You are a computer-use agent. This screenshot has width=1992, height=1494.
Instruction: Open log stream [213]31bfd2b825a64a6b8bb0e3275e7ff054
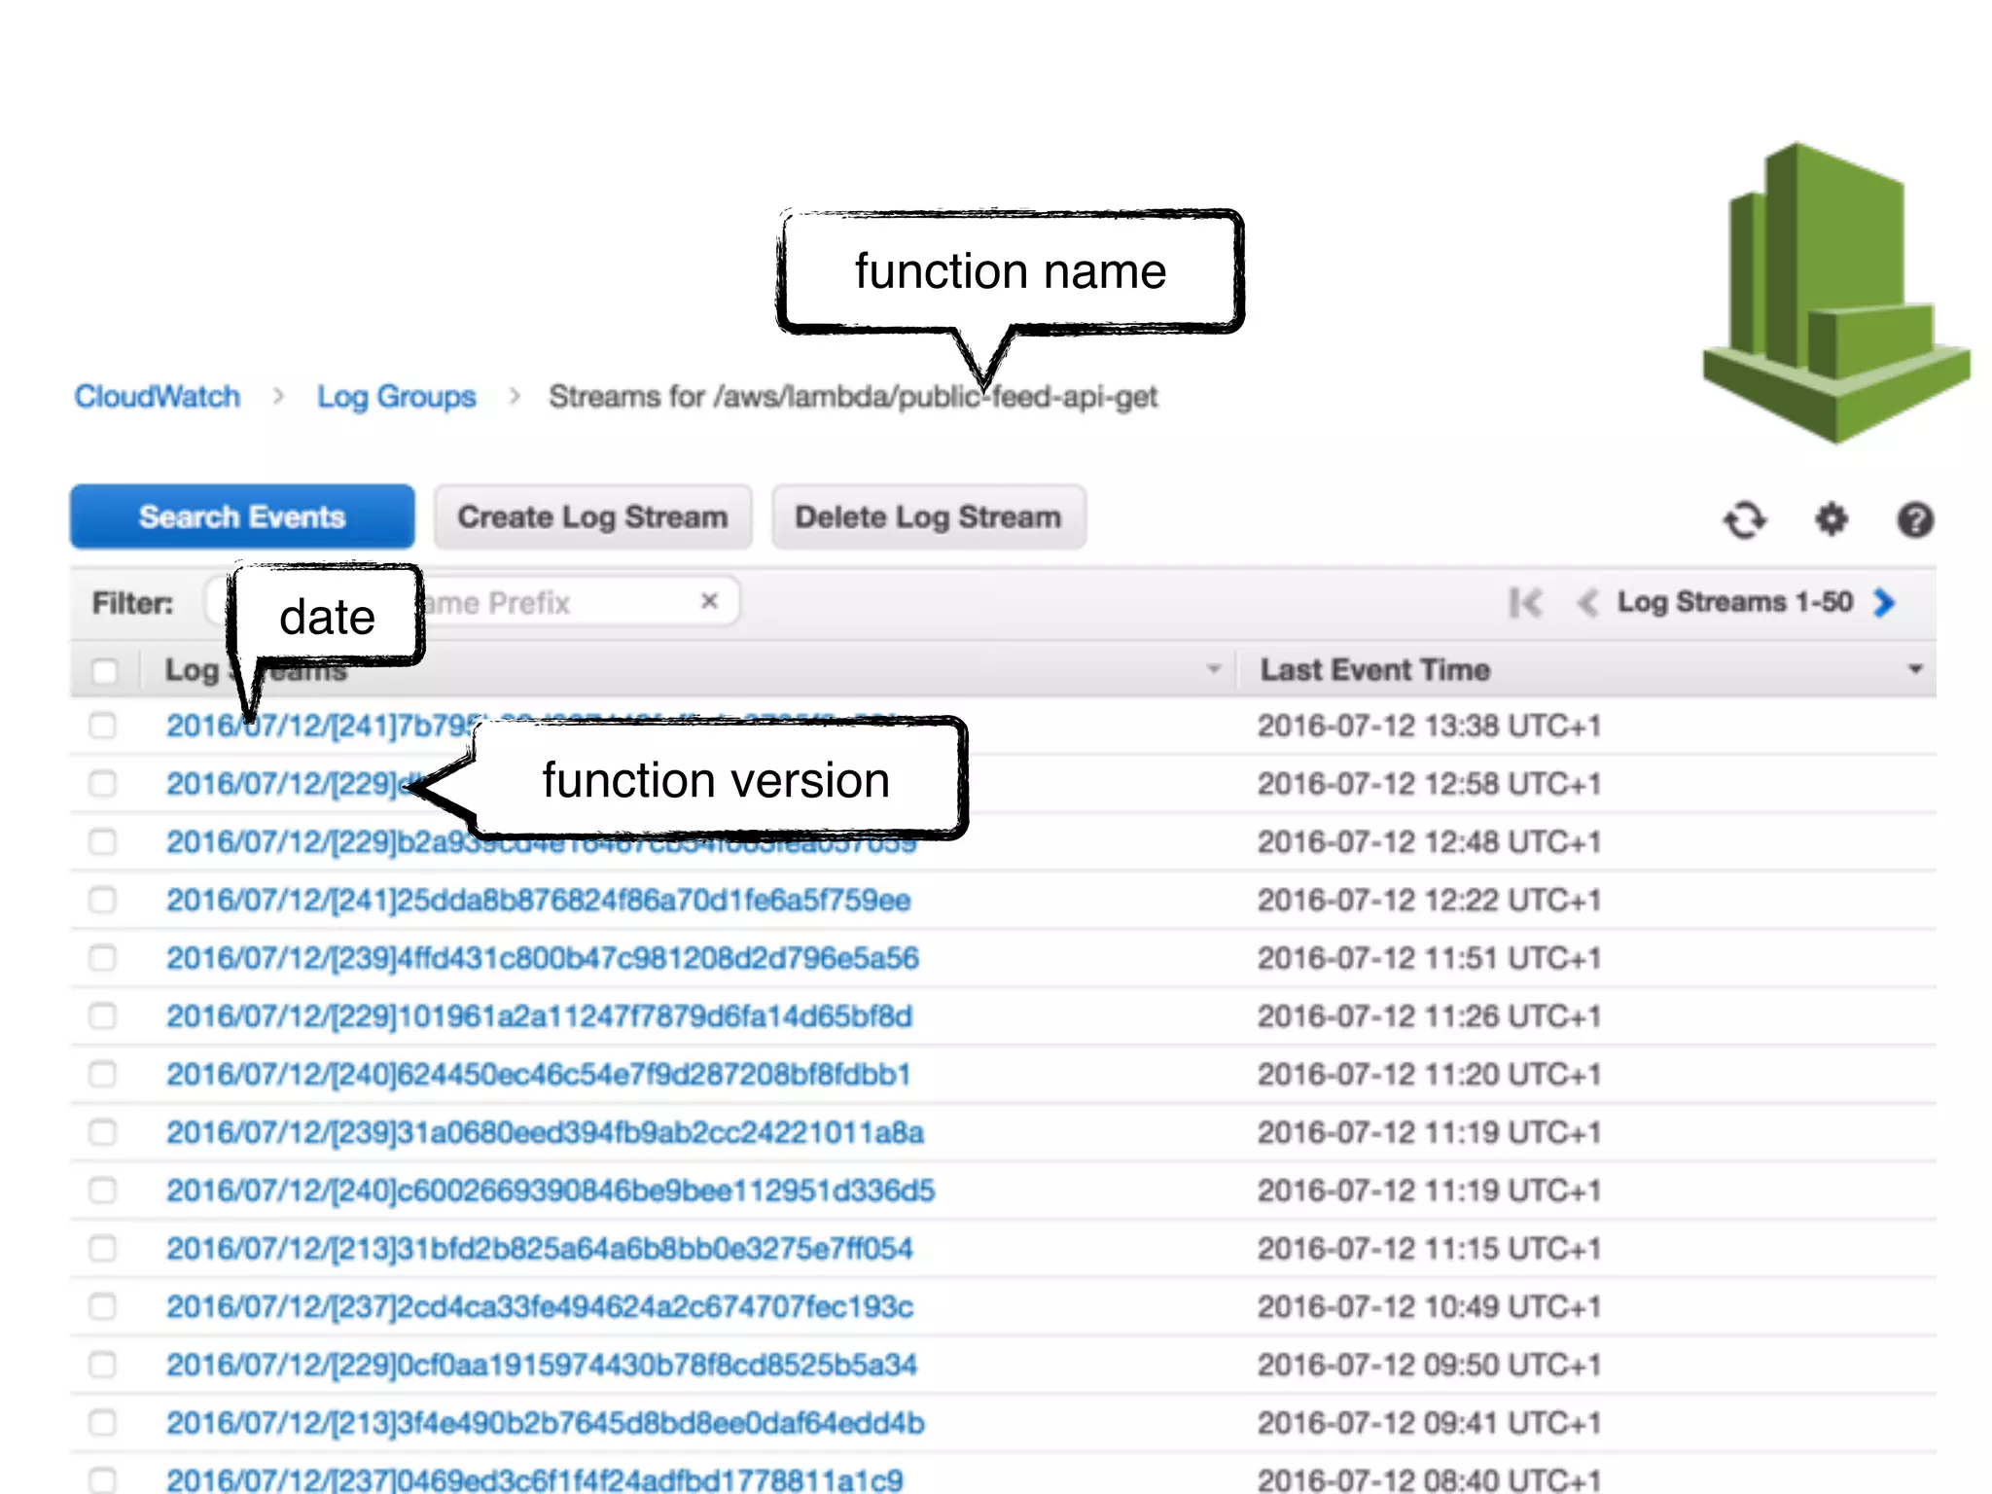[x=540, y=1248]
